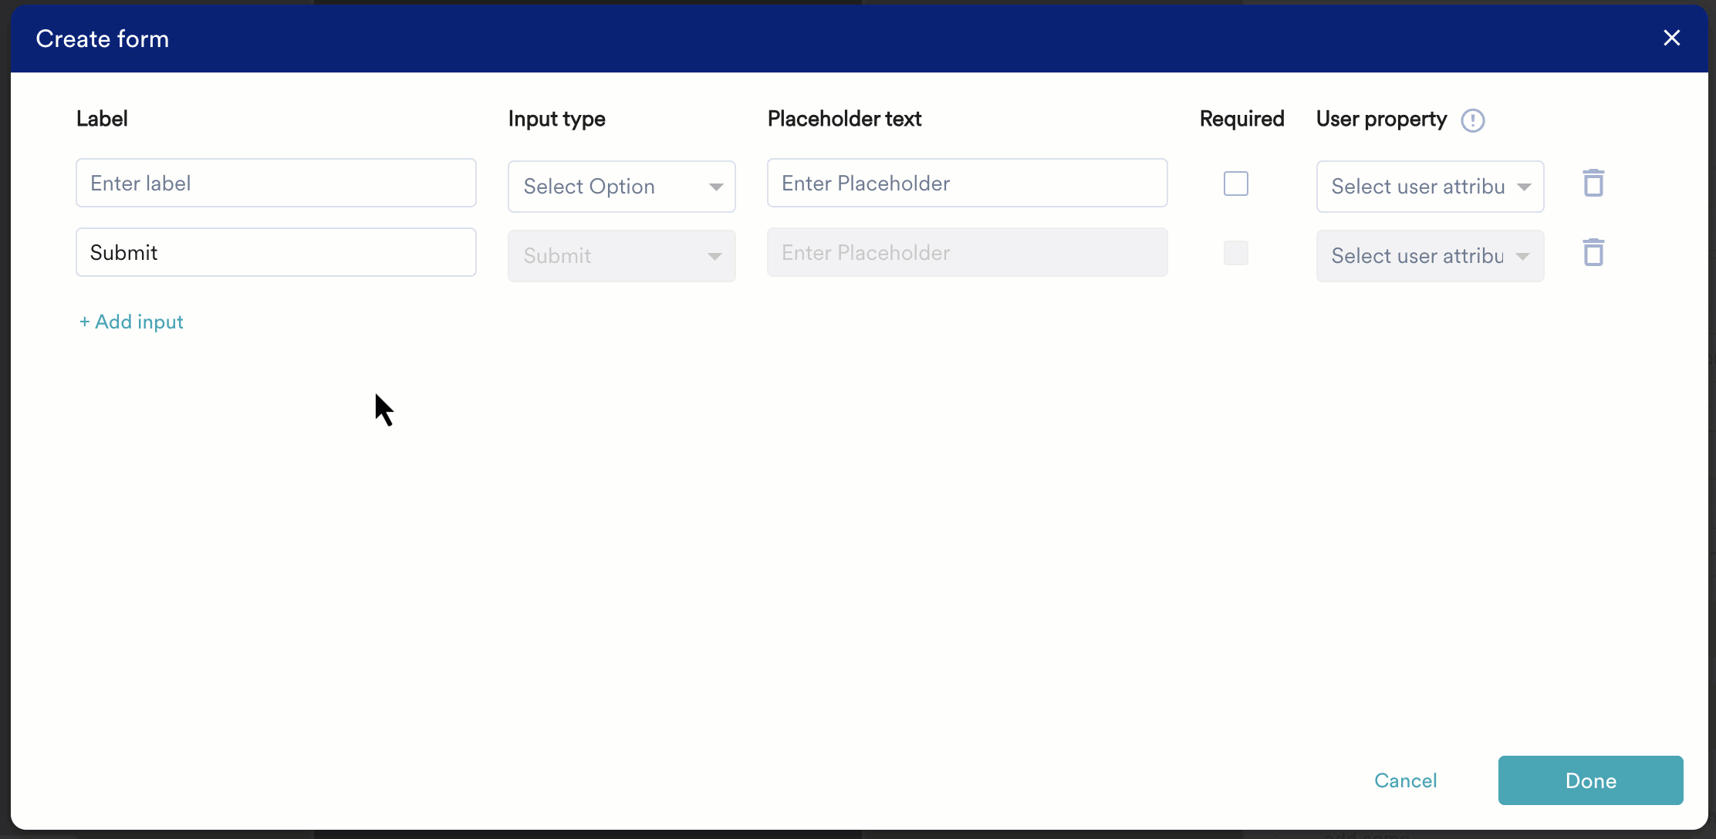Click the + Add input link
Screen dimensions: 1716x839
pos(131,322)
